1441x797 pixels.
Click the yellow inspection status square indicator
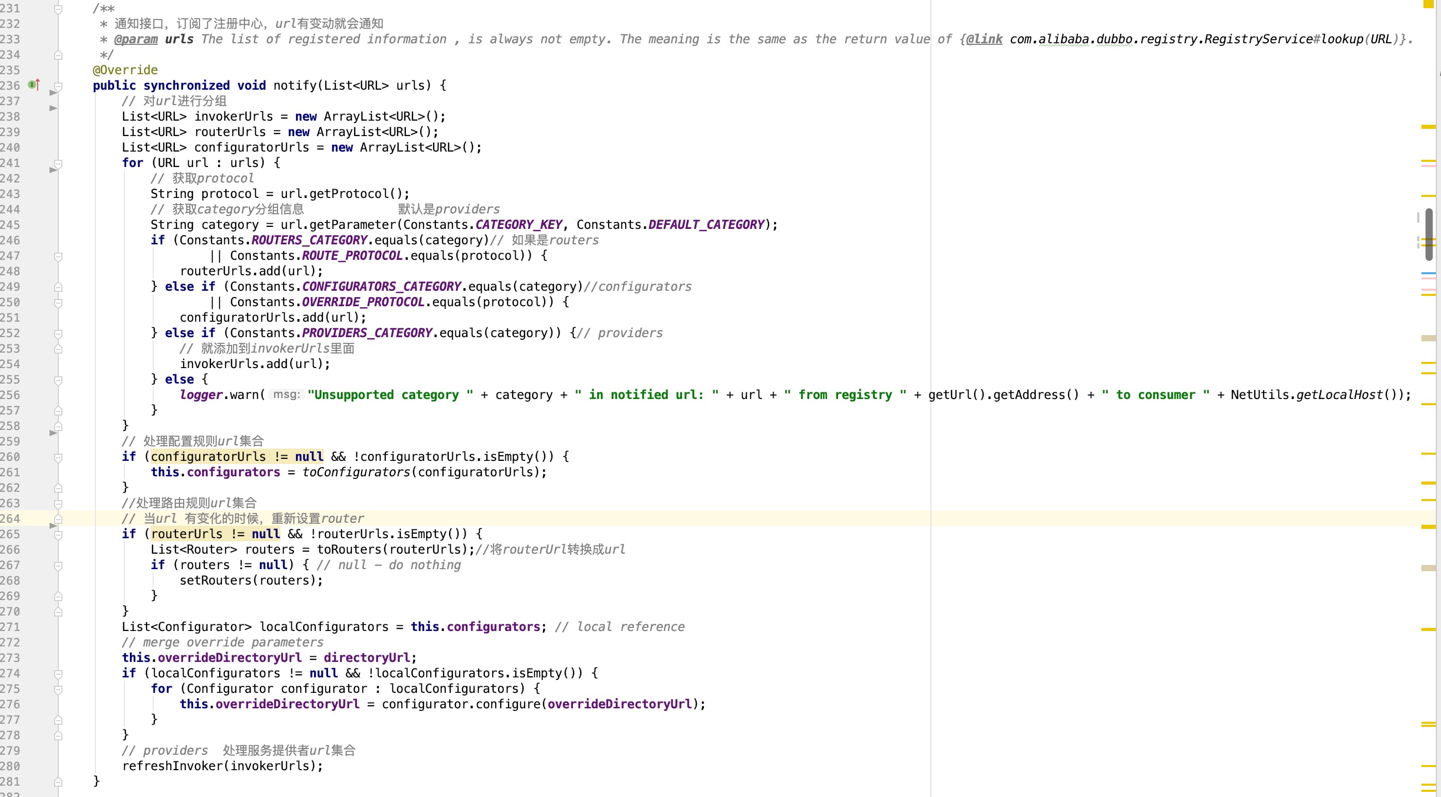(1428, 4)
